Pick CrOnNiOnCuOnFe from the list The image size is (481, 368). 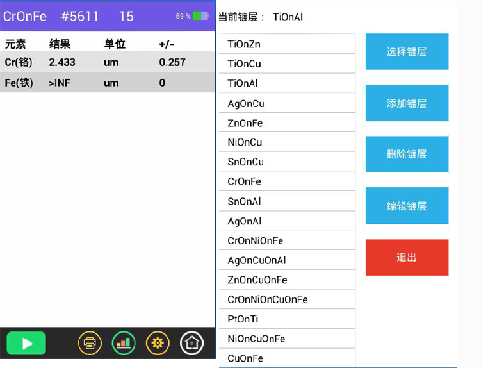point(286,299)
